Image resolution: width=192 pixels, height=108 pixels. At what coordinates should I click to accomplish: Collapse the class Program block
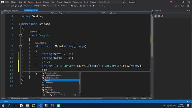click(x=21, y=35)
